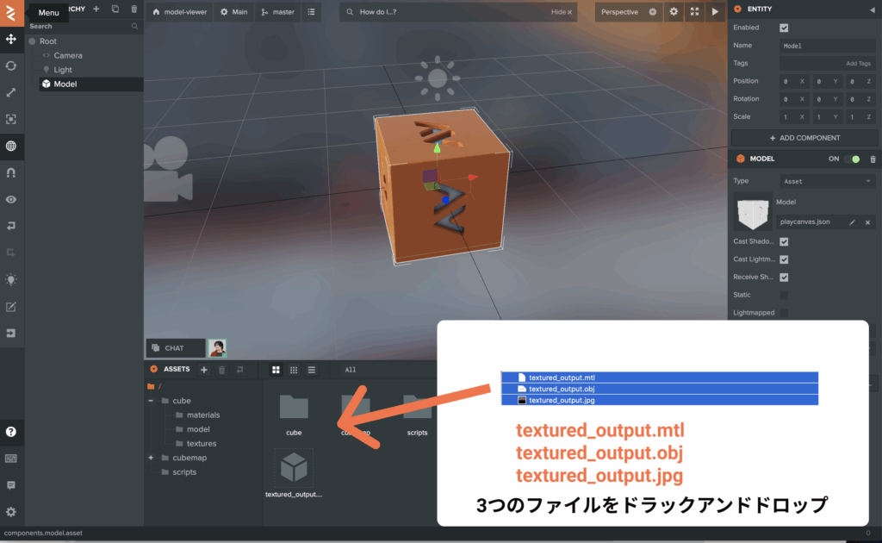Screen dimensions: 882x543
Task: Open the CHAT panel
Action: 176,348
